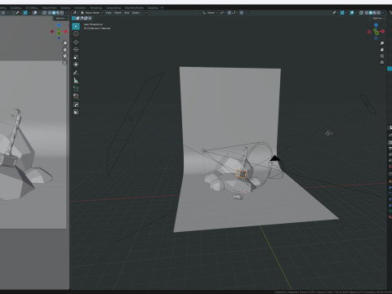Open Options dropdown in left viewport

(61, 18)
